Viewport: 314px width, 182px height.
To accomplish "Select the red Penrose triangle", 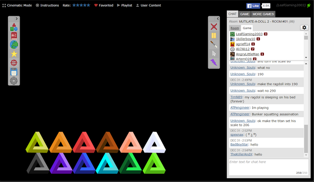I will [84, 142].
